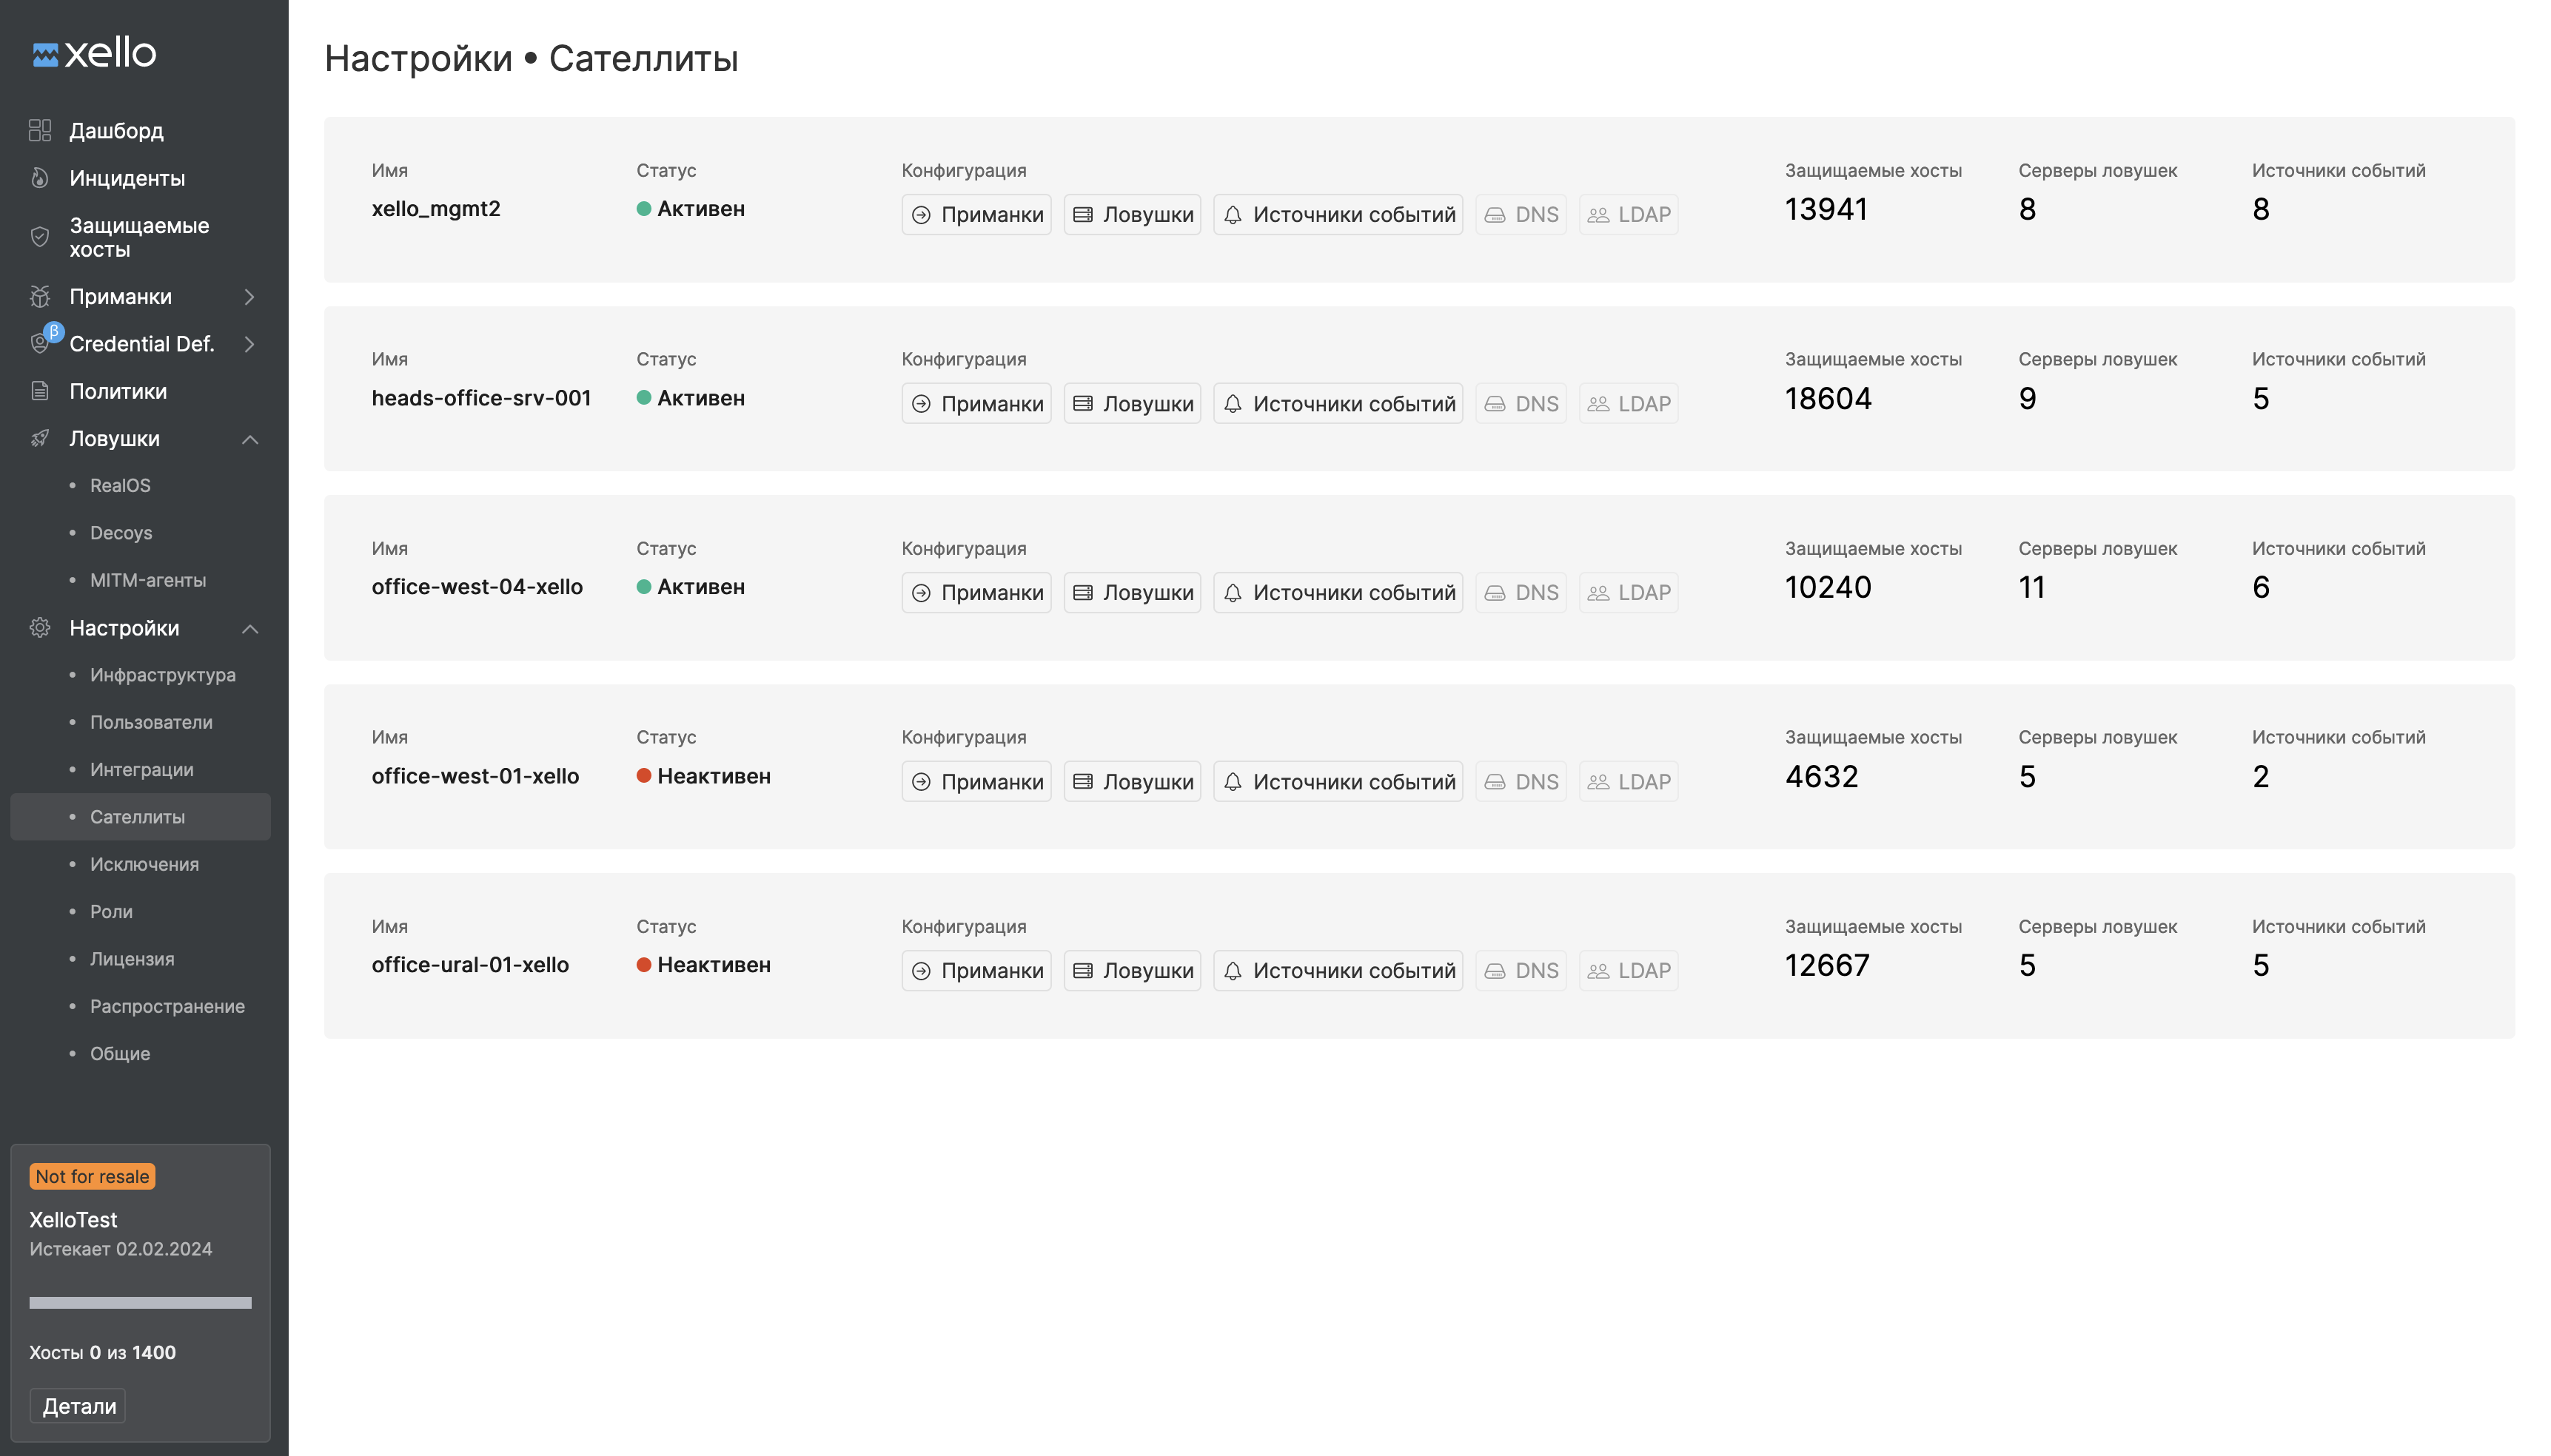Click the Xello logo icon
The image size is (2551, 1456).
[45, 54]
